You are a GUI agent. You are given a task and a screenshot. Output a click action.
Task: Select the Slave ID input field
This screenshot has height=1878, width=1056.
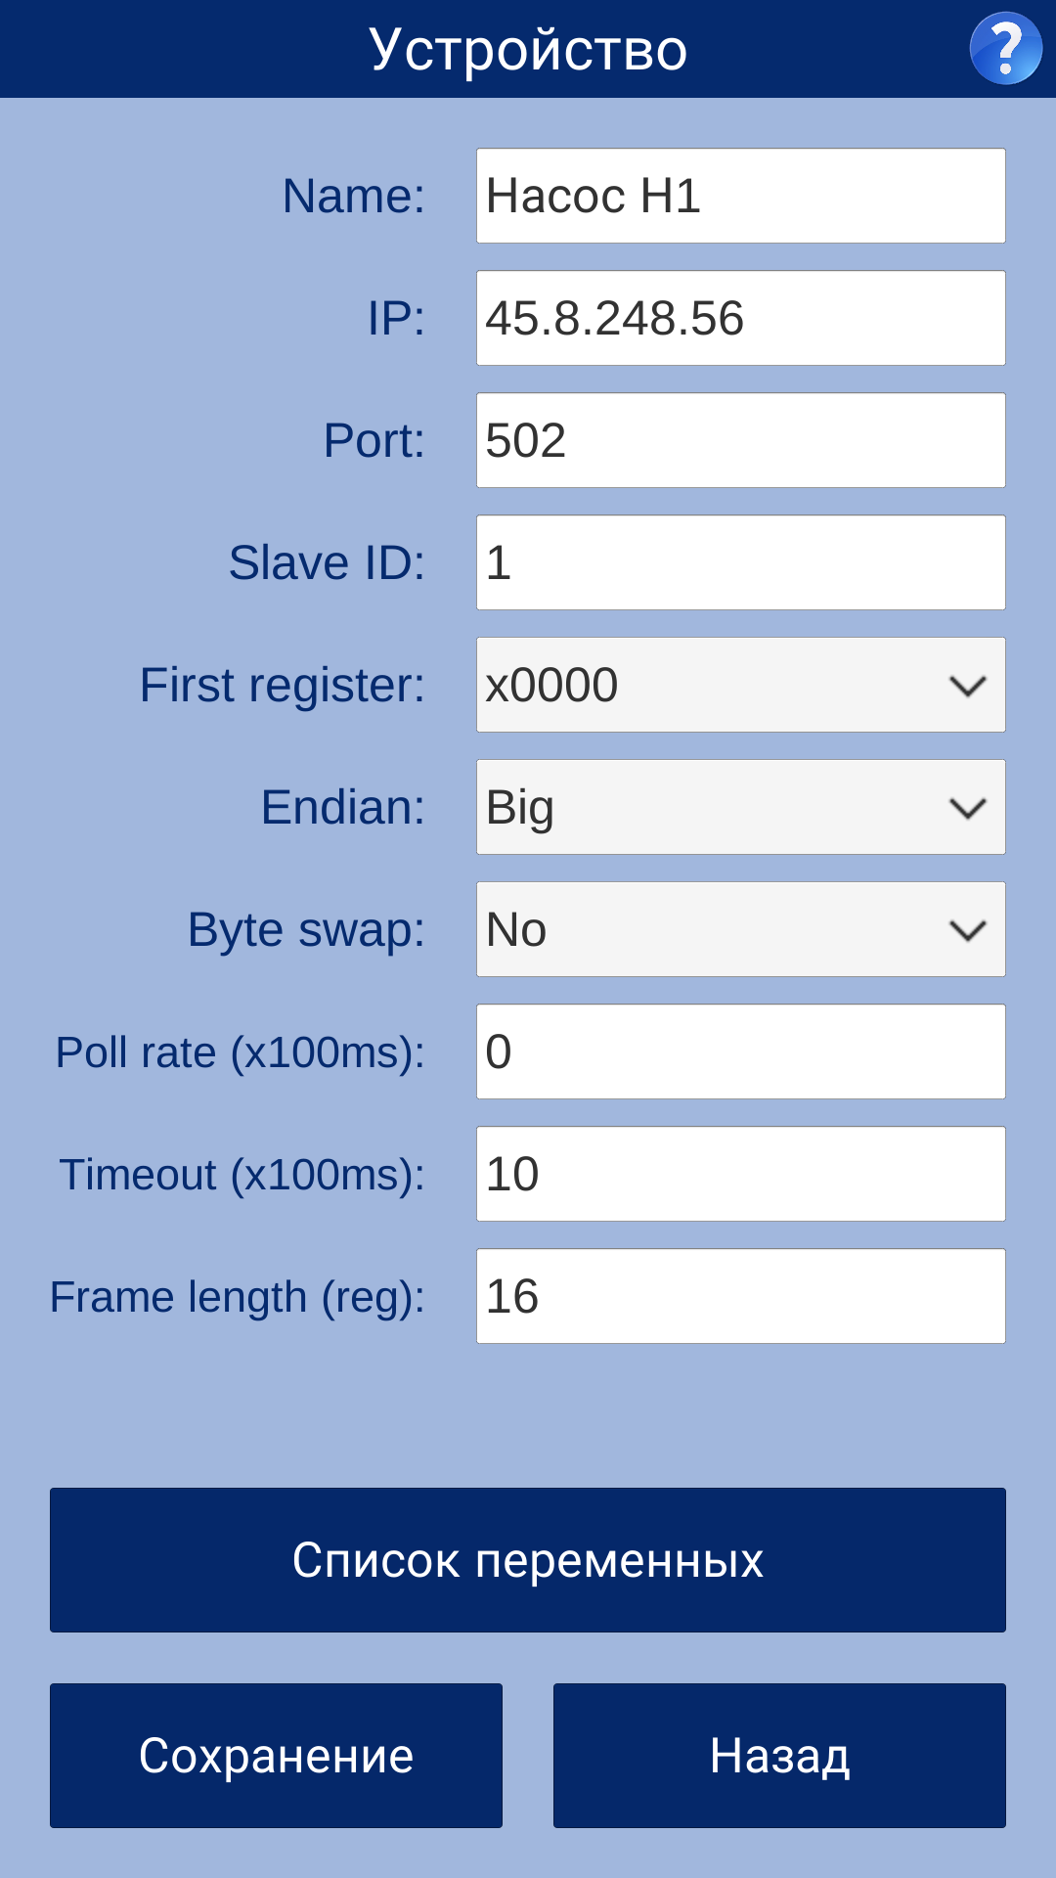pos(740,562)
